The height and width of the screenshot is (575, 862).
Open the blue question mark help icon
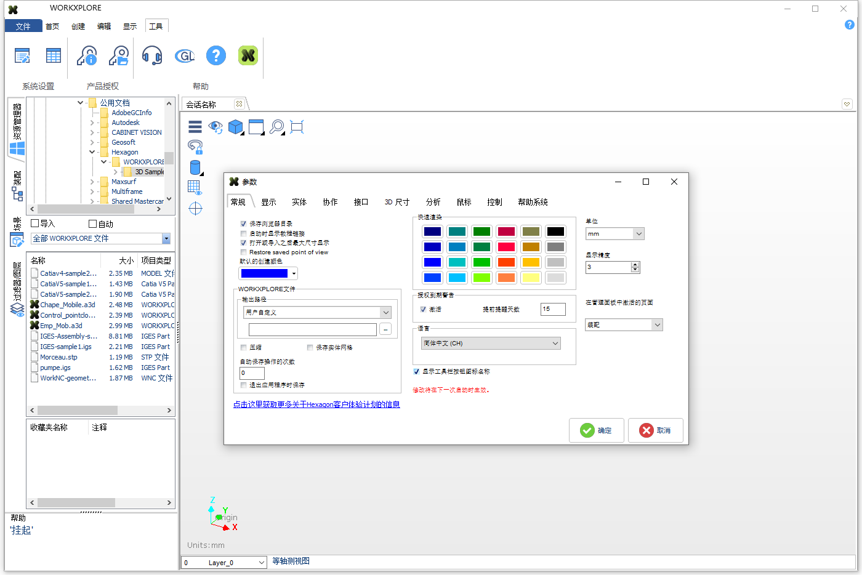216,56
